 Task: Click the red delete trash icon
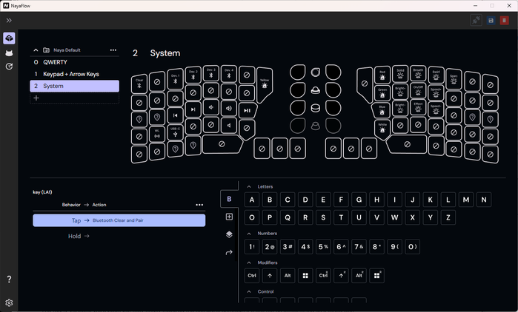click(504, 21)
